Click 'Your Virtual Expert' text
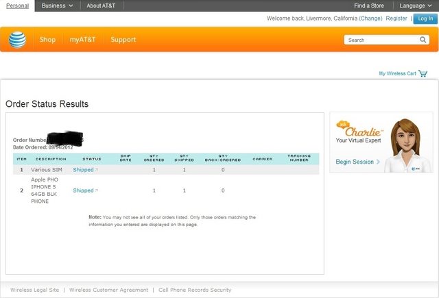439x298 pixels. [x=358, y=140]
